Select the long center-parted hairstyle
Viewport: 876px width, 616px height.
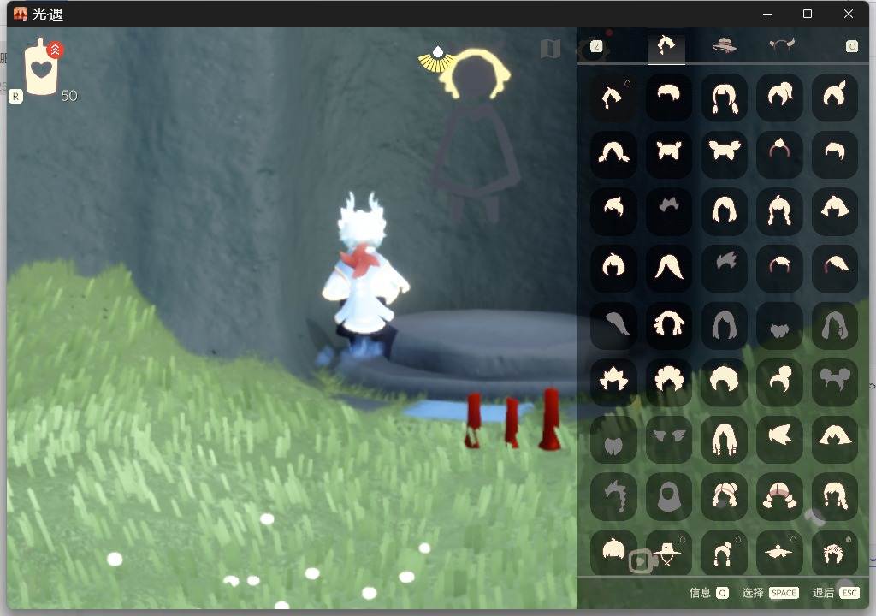pos(669,269)
